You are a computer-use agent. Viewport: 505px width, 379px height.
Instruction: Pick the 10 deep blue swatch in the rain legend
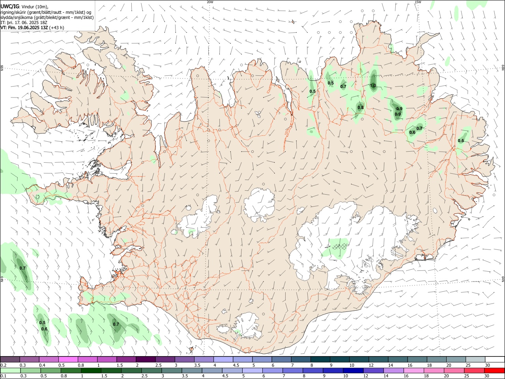[x=353, y=370]
